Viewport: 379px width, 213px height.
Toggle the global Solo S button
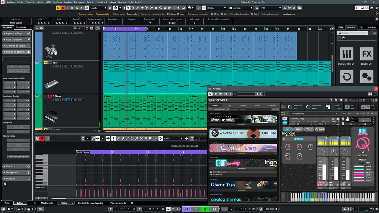(63, 8)
